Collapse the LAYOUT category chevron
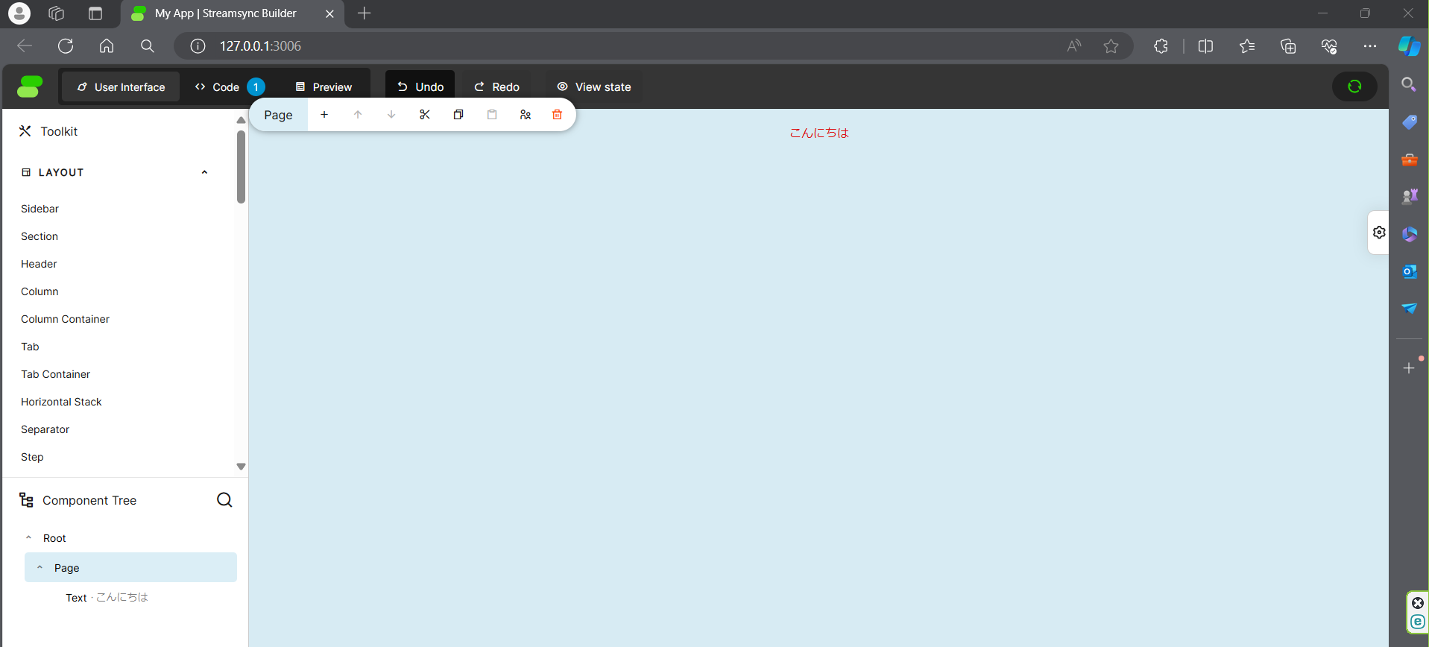 tap(204, 172)
